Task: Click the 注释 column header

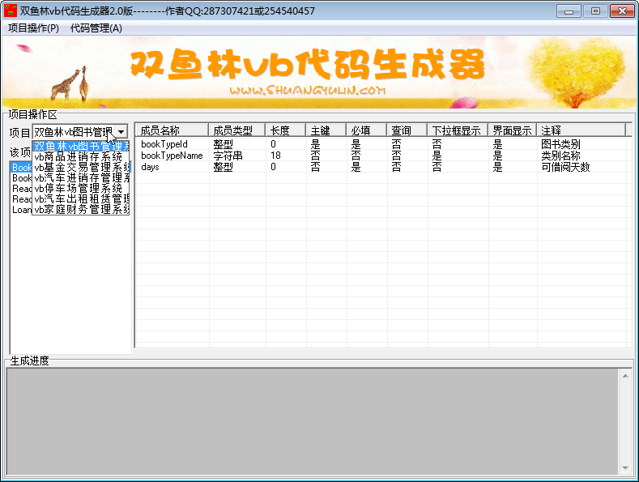Action: 581,130
